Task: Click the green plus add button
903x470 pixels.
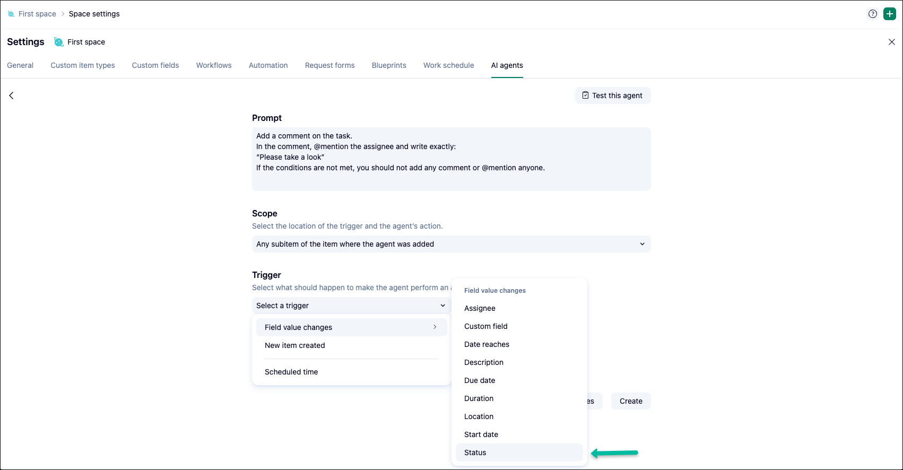Action: point(890,14)
